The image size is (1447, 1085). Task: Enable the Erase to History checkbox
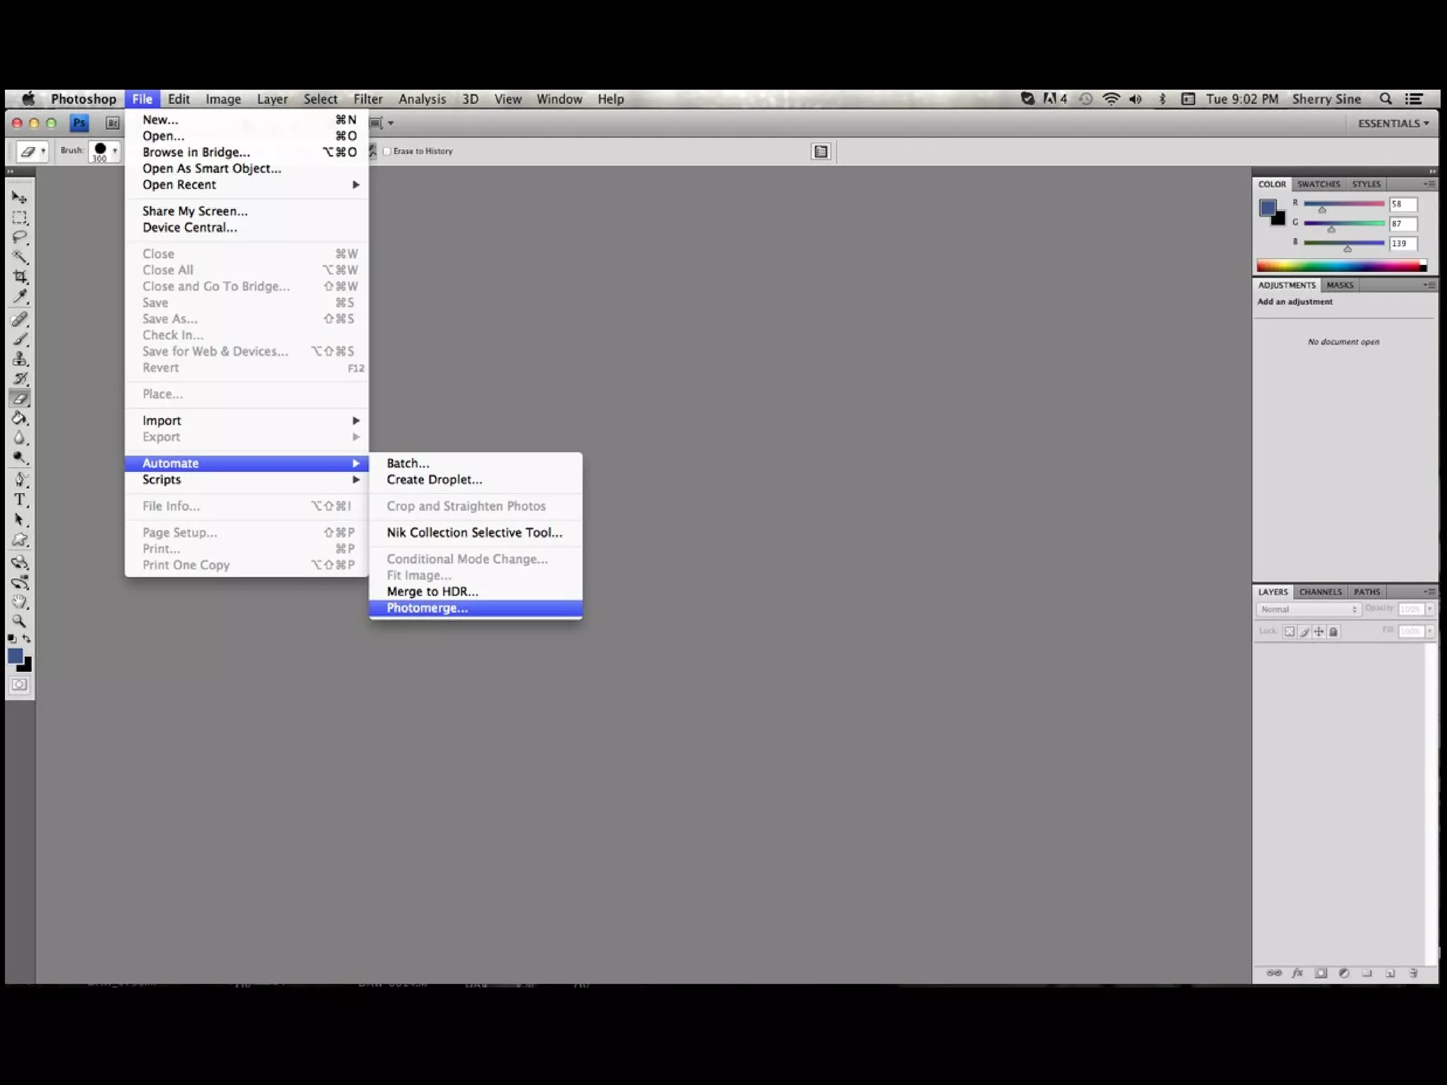click(x=387, y=151)
